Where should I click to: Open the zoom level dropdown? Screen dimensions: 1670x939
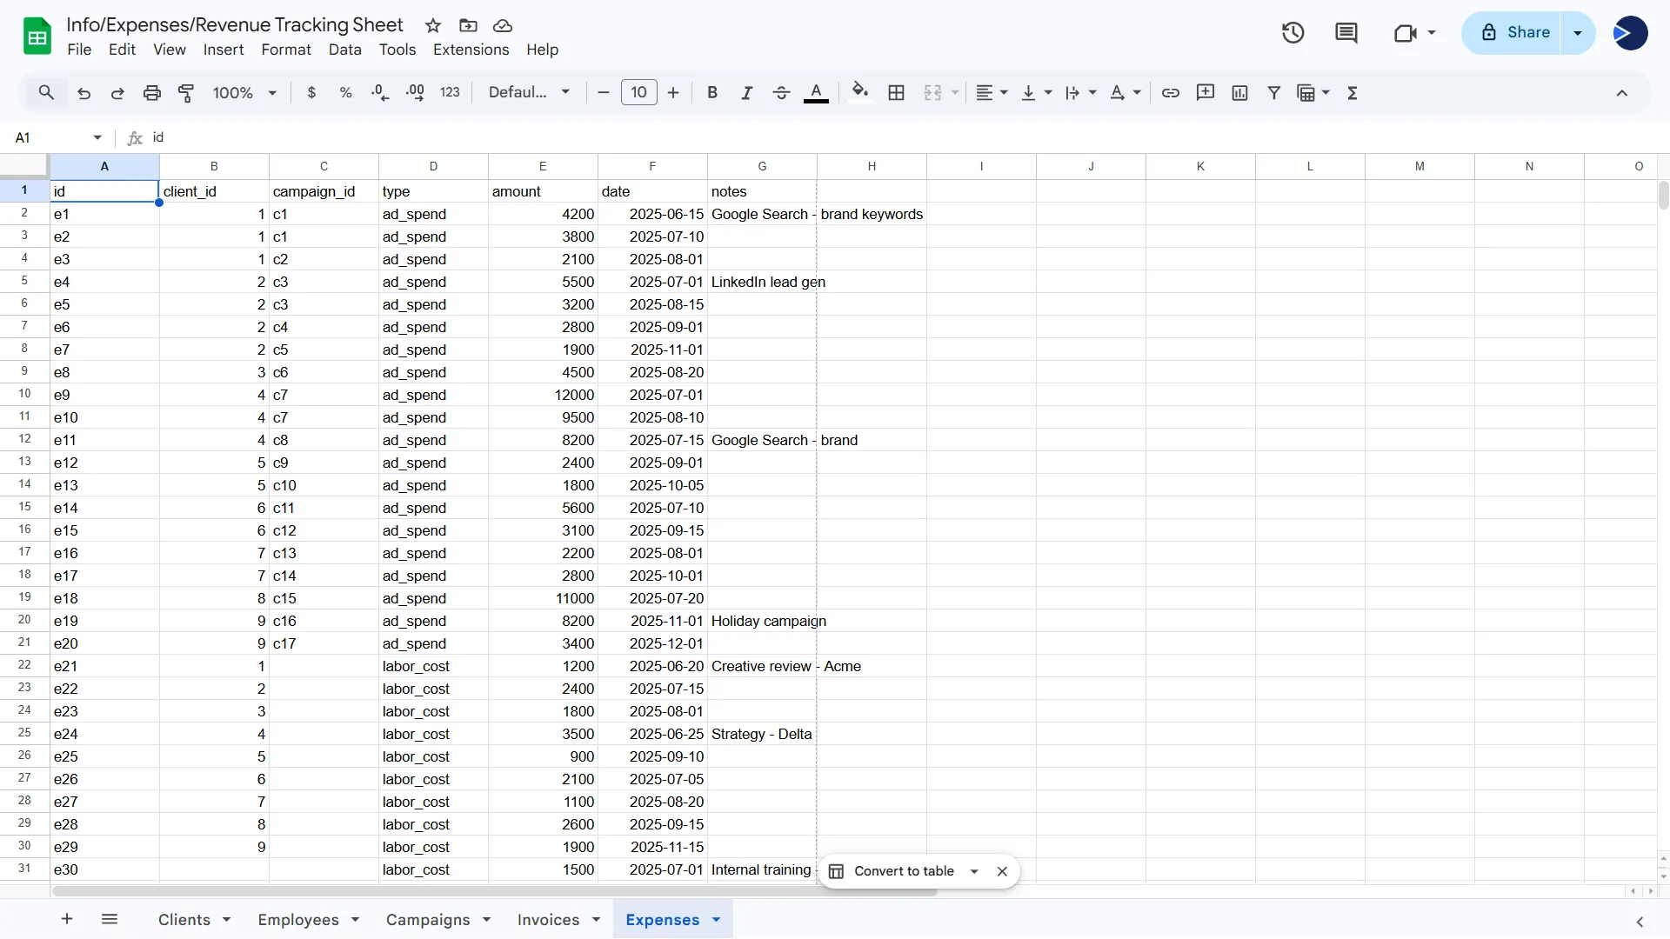(x=244, y=92)
